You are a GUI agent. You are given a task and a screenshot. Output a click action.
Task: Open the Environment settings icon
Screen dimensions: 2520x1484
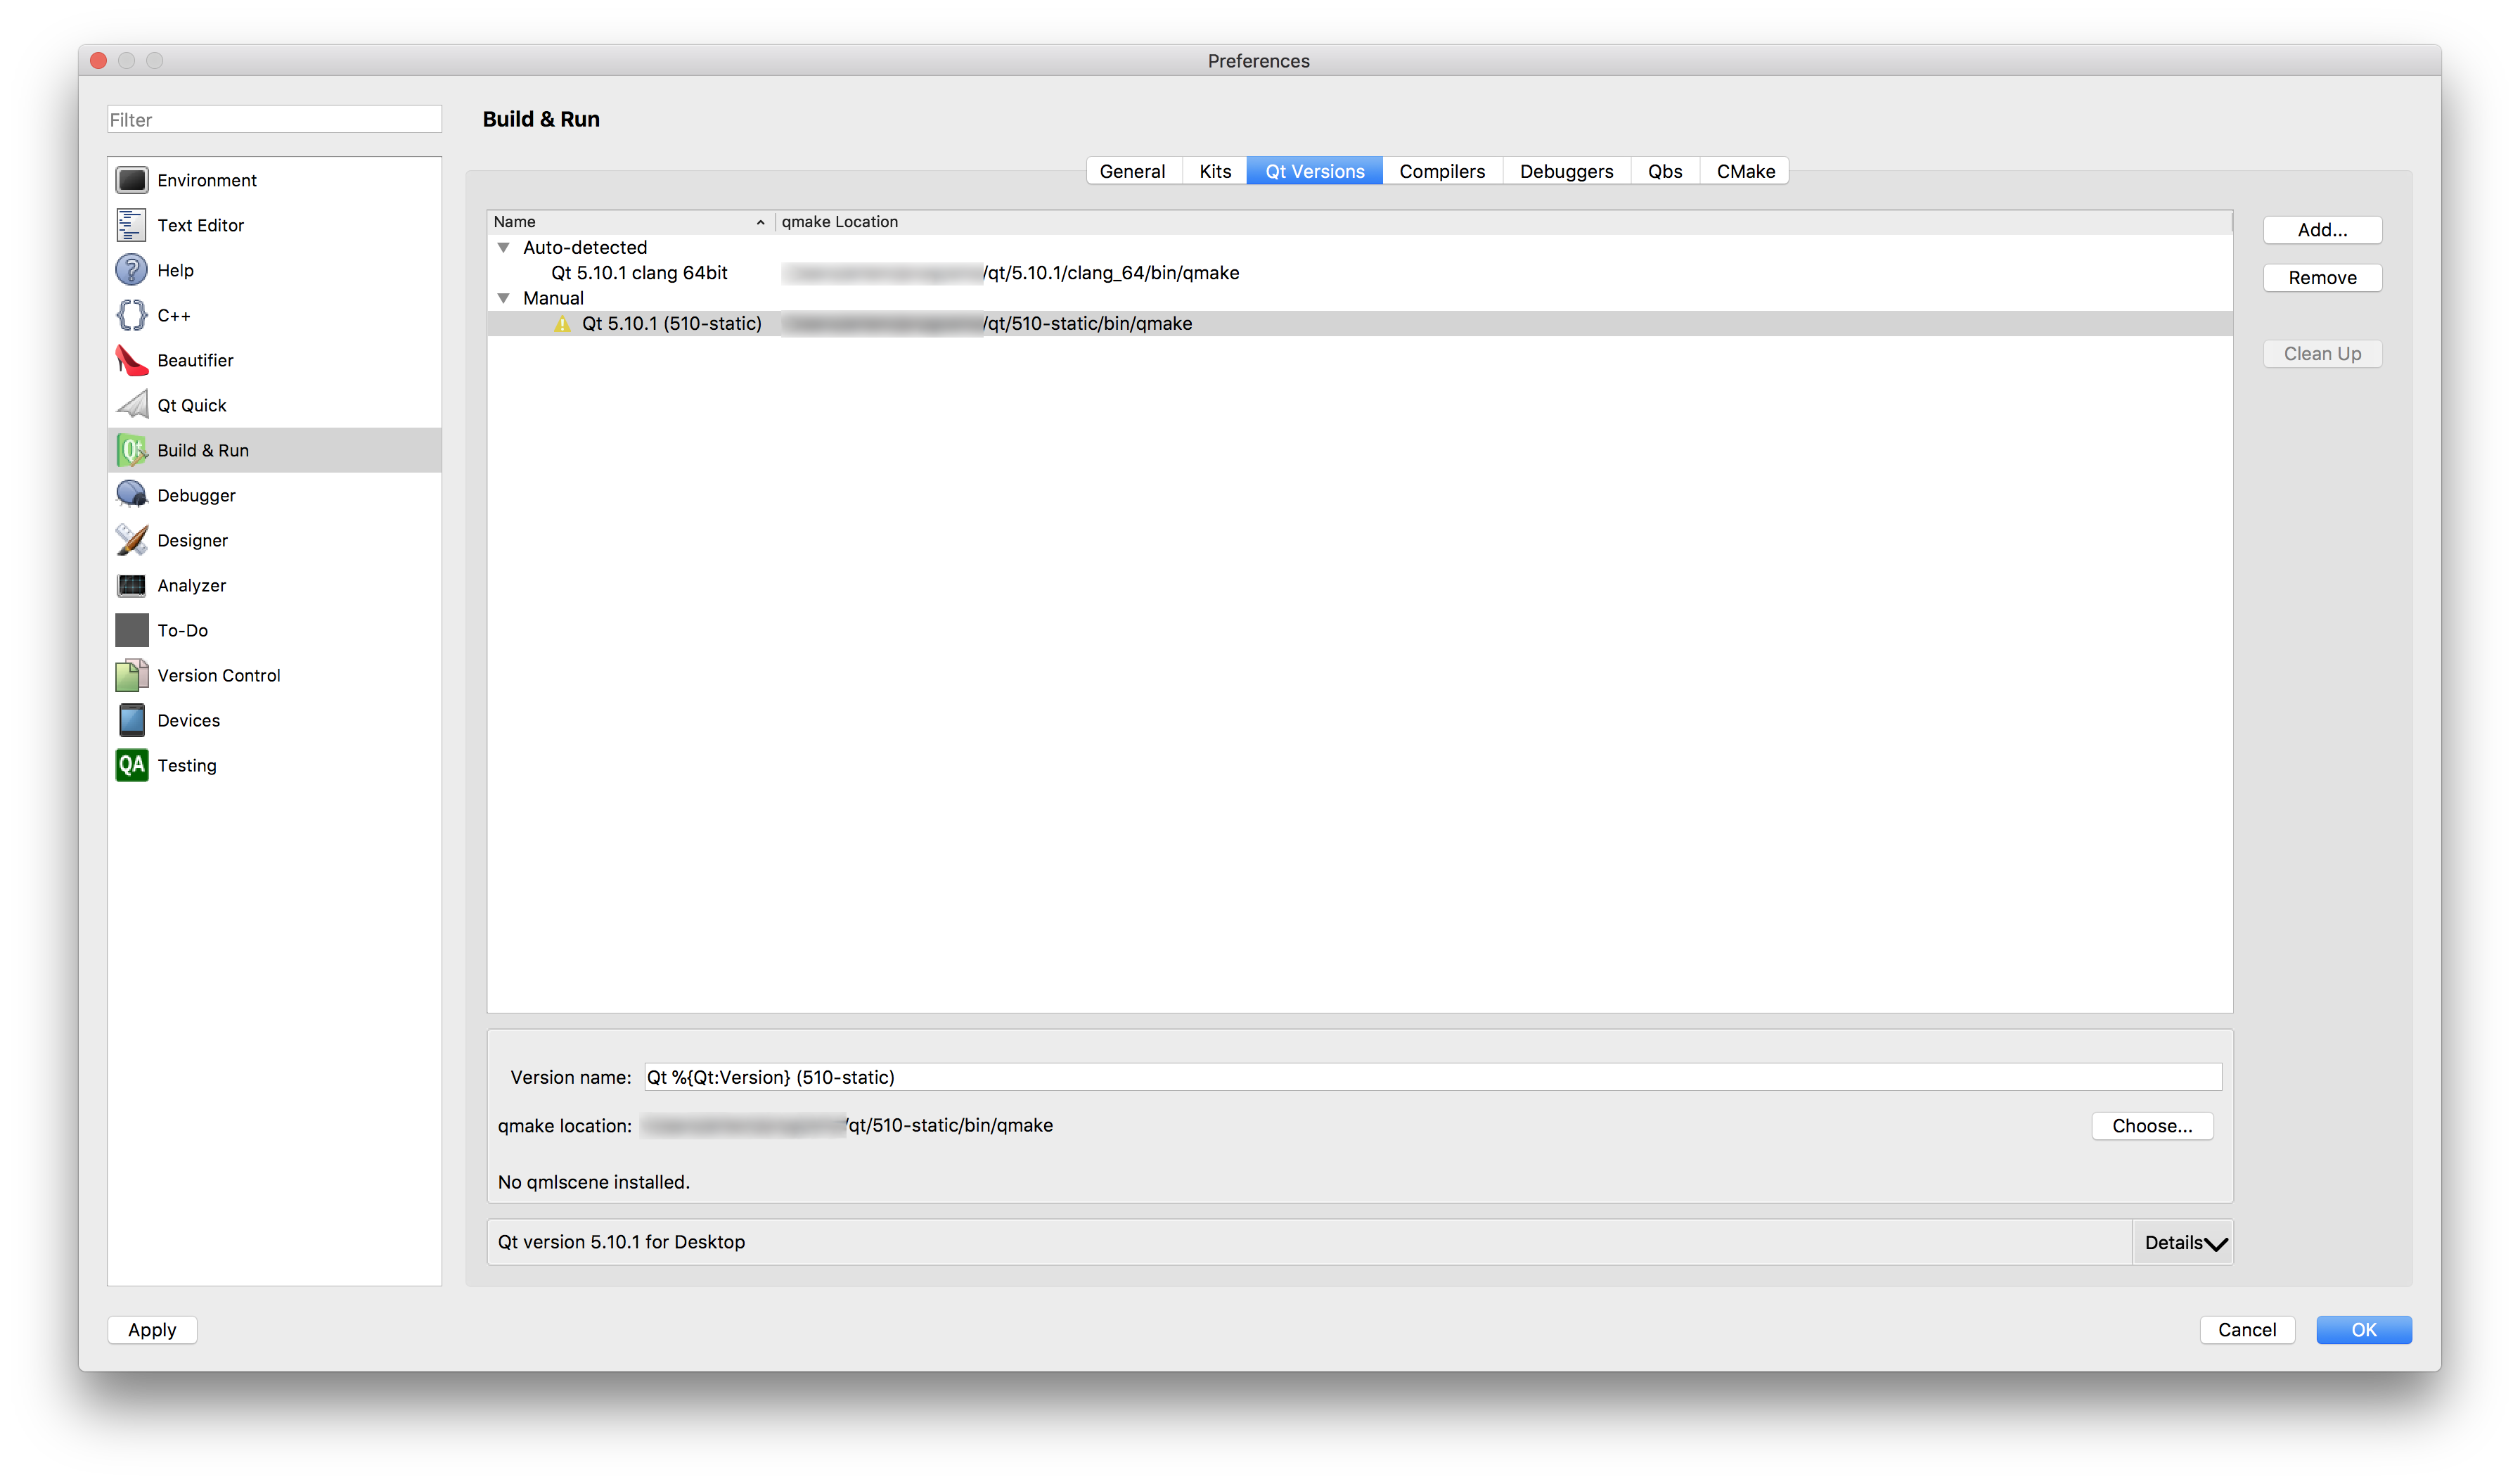pos(131,180)
